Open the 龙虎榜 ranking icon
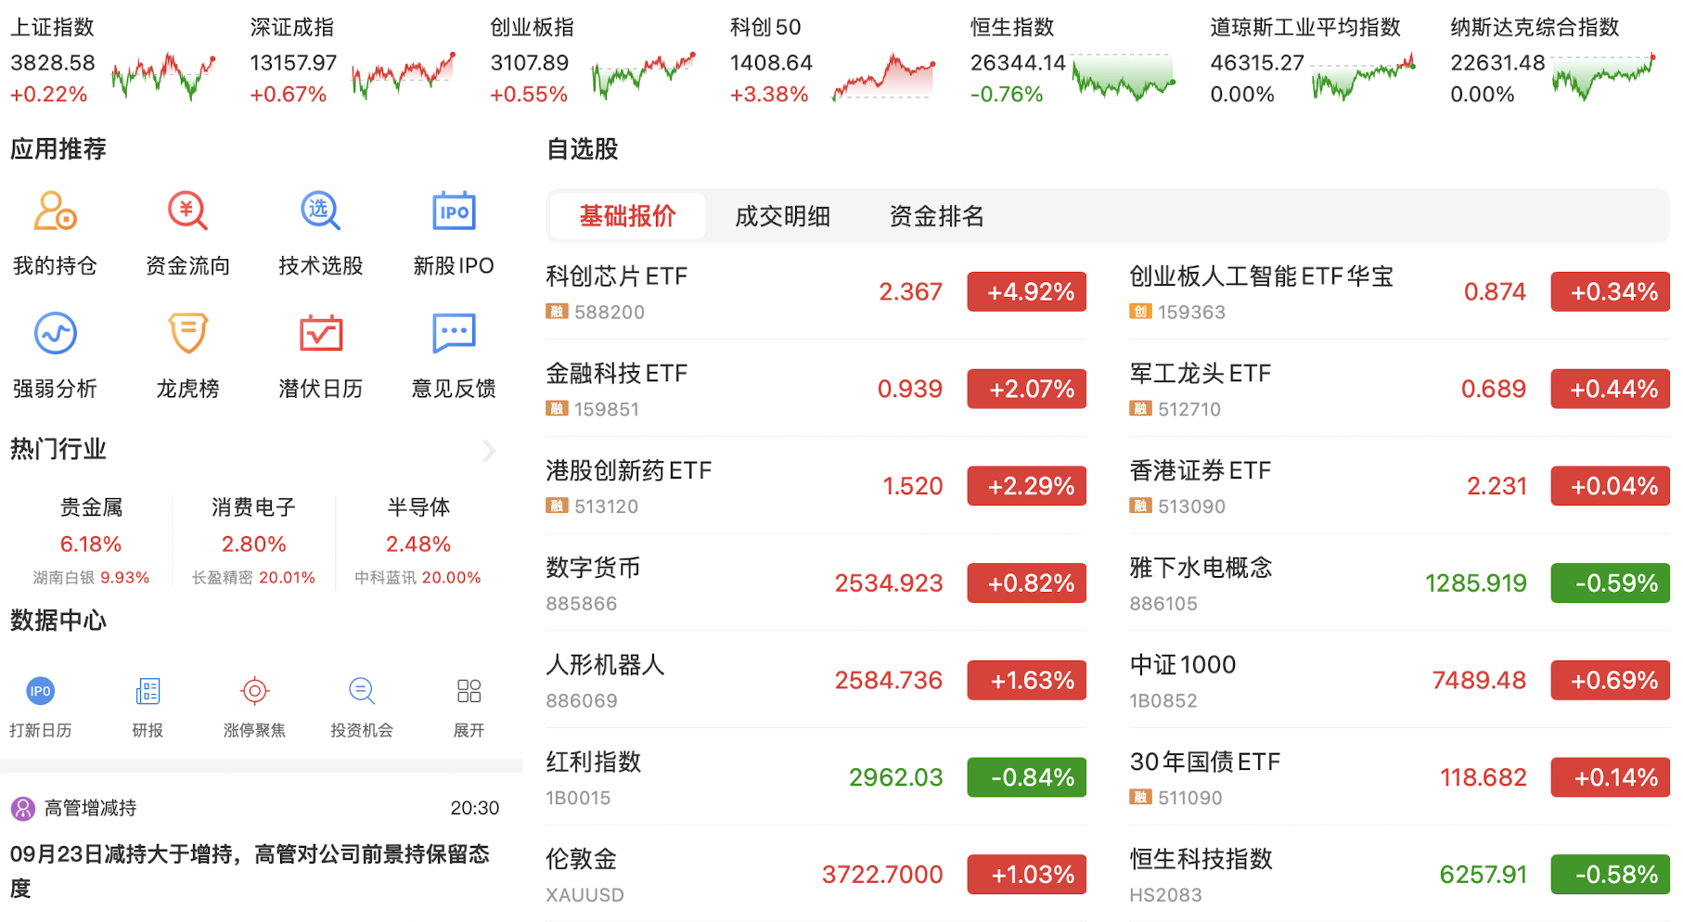 coord(187,335)
